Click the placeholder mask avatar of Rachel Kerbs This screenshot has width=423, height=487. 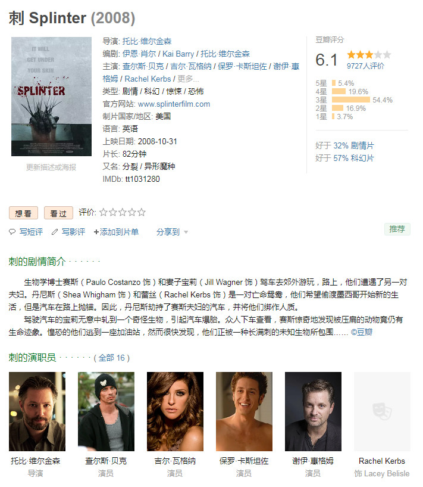tap(382, 411)
